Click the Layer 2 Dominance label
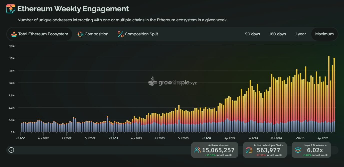344x167 pixels. tap(315, 145)
